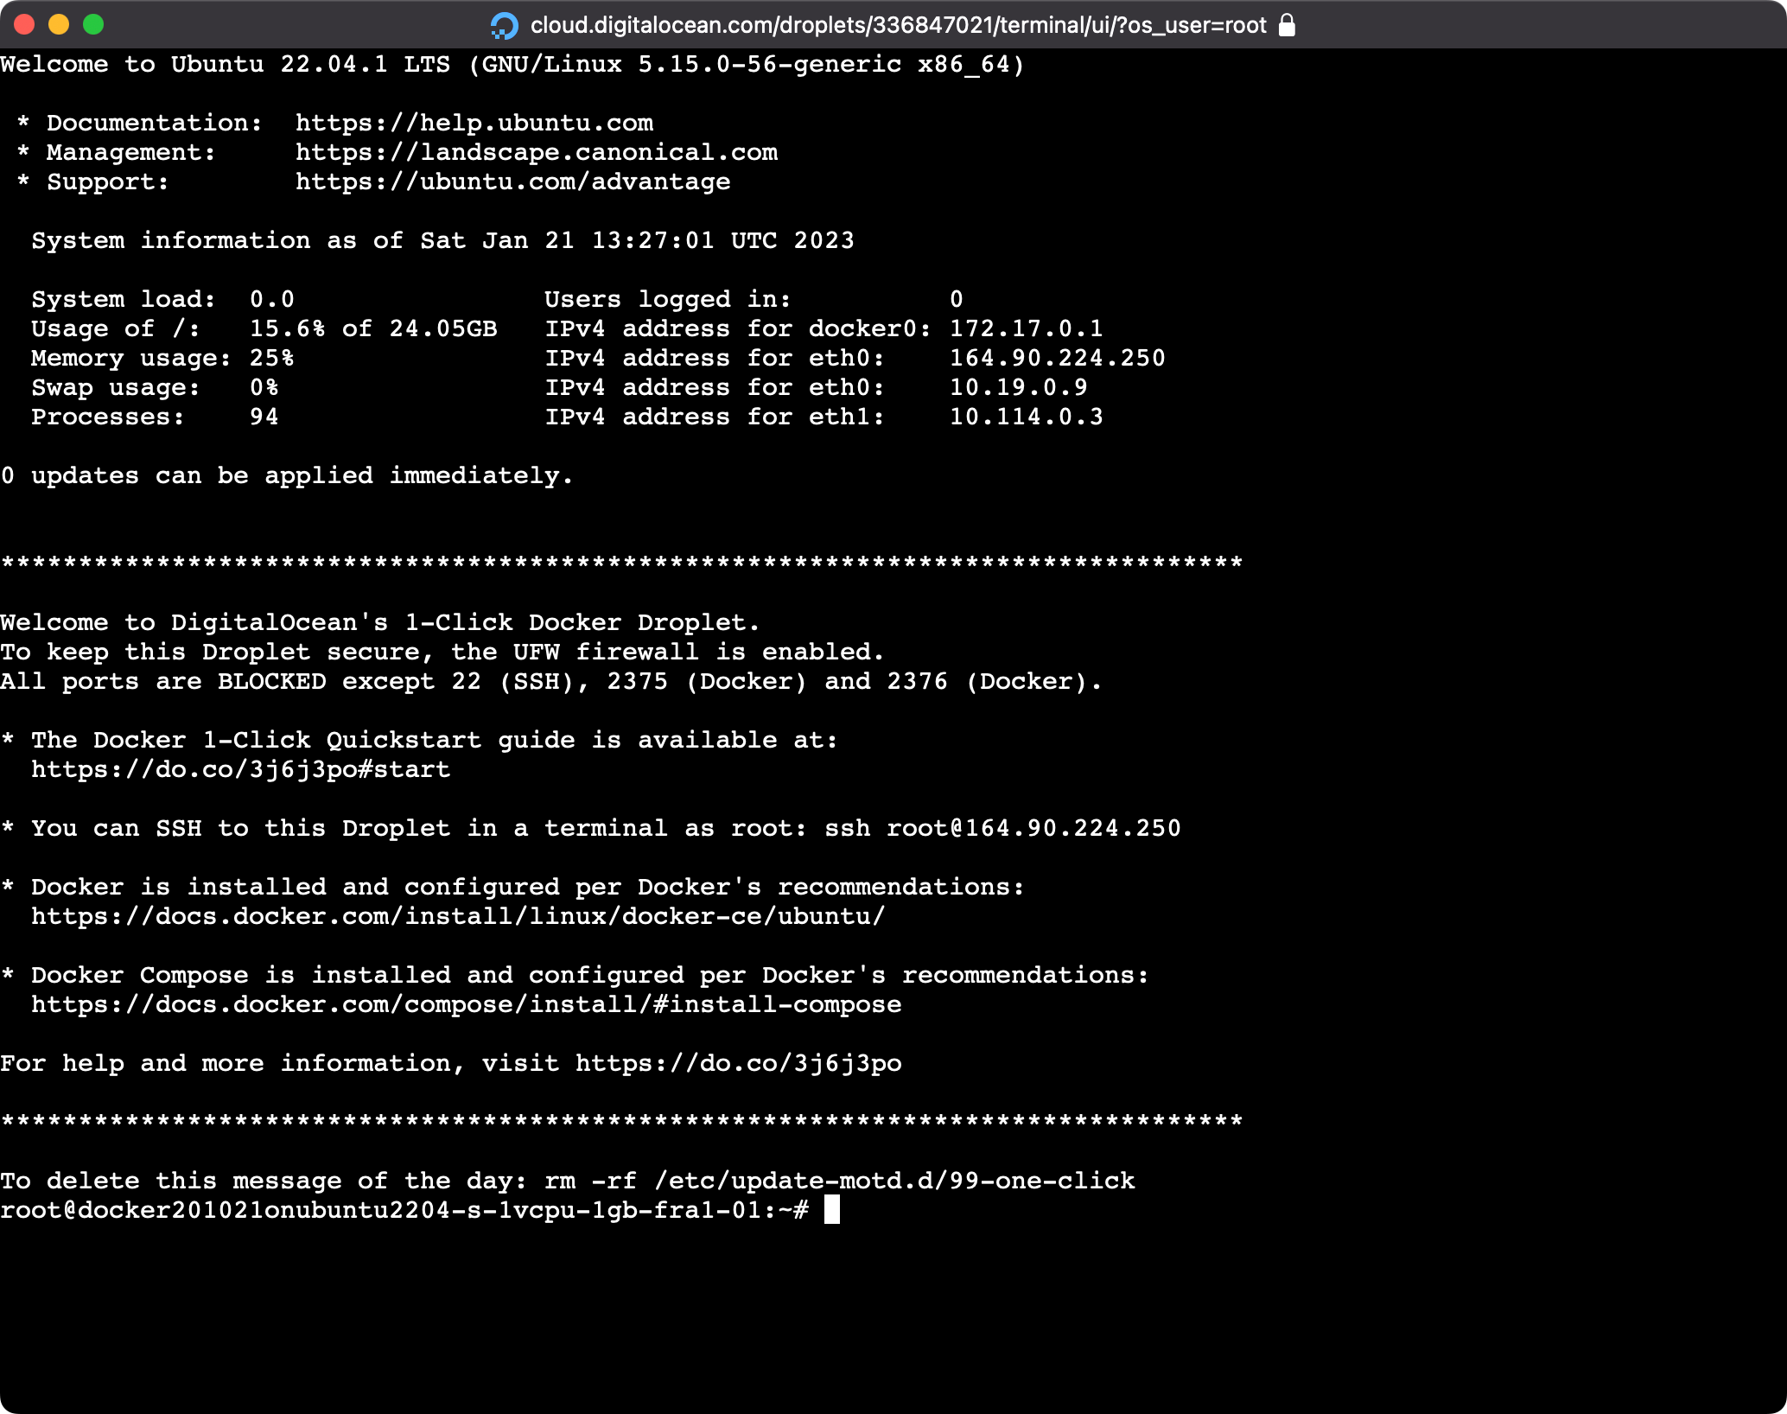
Task: Click the blinking terminal cursor at prompt
Action: point(831,1210)
